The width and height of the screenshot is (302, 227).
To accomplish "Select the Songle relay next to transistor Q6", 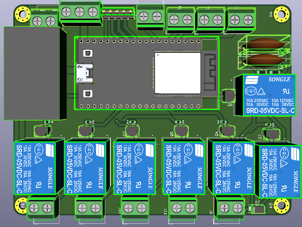I will pyautogui.click(x=269, y=95).
